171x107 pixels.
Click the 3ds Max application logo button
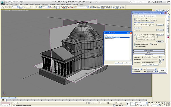[x=3, y=3]
